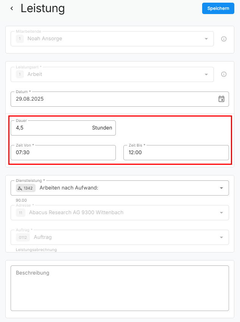240x322 pixels.
Task: Click Abacus Research AG 9300 Wittenbach address
Action: click(76, 213)
